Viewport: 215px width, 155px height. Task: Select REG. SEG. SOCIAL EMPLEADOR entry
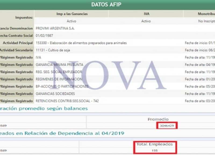pyautogui.click(x=59, y=72)
